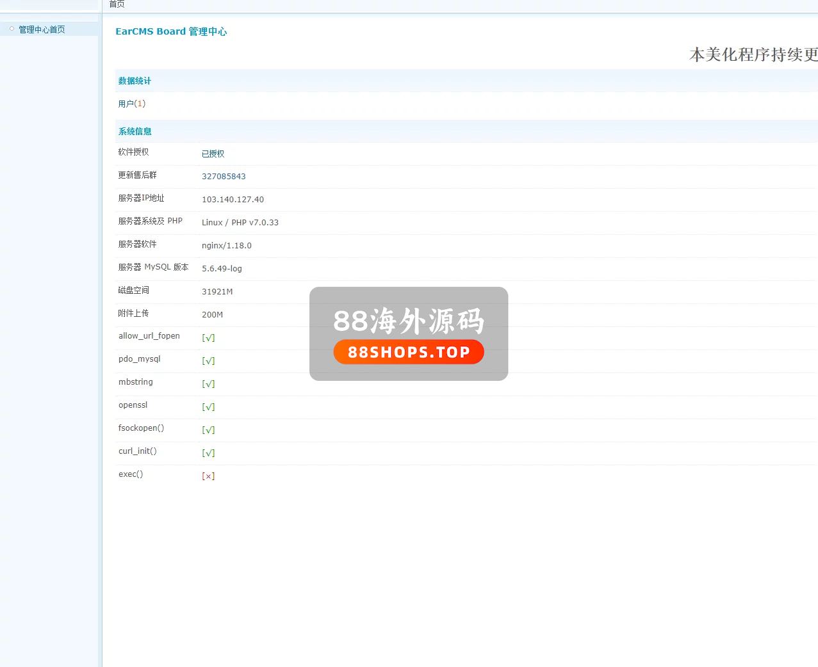Click the scrolling 本美化程序持续更 notice text

click(753, 55)
